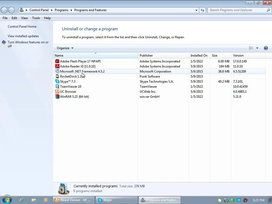Open the address bar history dropdown
The image size is (272, 204).
[x=196, y=10]
